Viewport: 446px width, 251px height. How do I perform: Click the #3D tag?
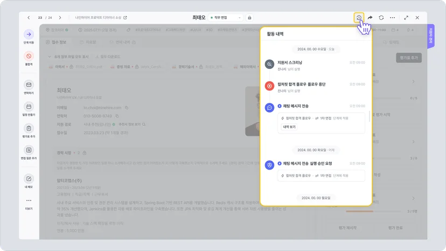(x=210, y=30)
